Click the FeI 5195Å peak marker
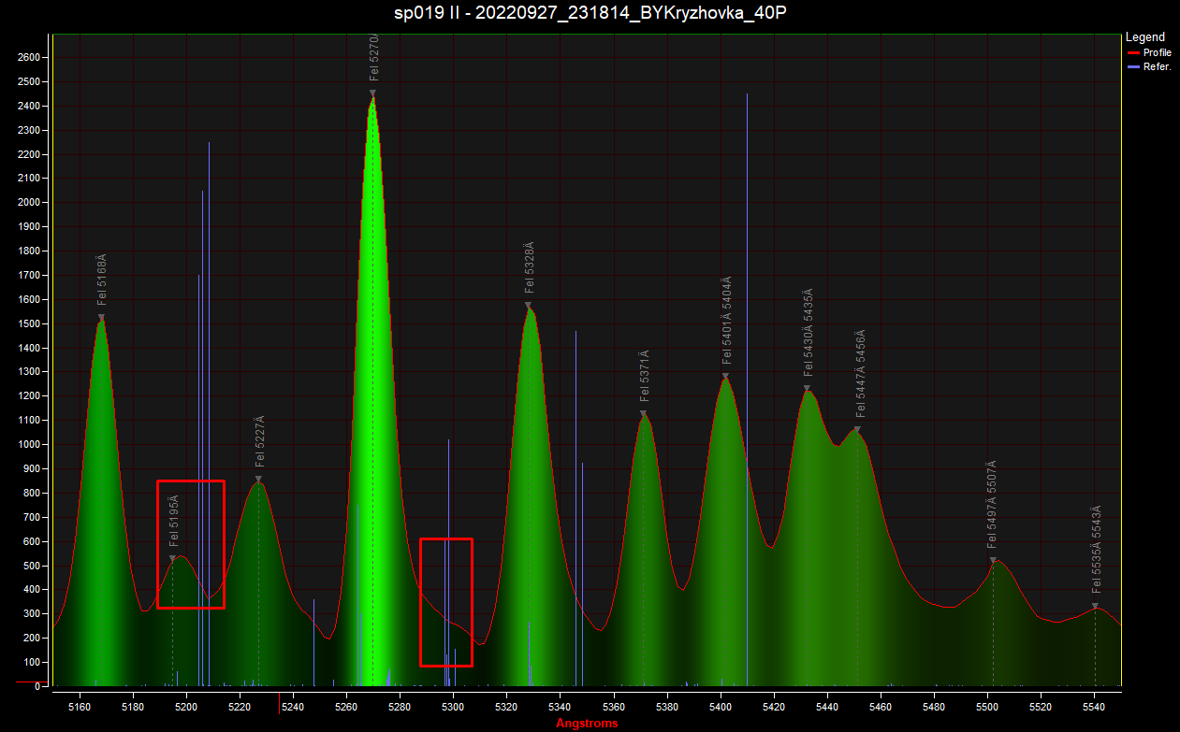Screen dimensions: 1180x732 tap(172, 559)
